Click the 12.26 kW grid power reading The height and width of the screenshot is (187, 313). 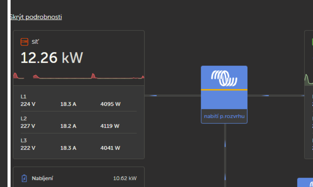(x=52, y=58)
